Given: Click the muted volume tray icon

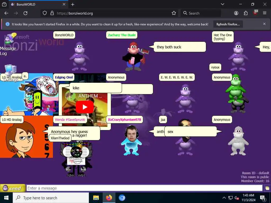Looking at the screenshot, I should 237,198.
